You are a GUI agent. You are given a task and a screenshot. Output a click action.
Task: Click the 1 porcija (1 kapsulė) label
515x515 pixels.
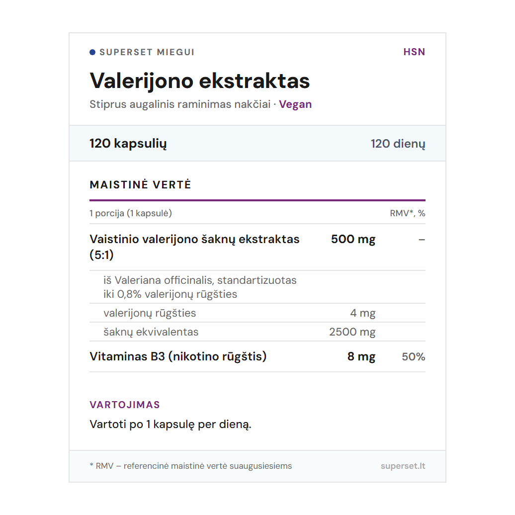[131, 213]
